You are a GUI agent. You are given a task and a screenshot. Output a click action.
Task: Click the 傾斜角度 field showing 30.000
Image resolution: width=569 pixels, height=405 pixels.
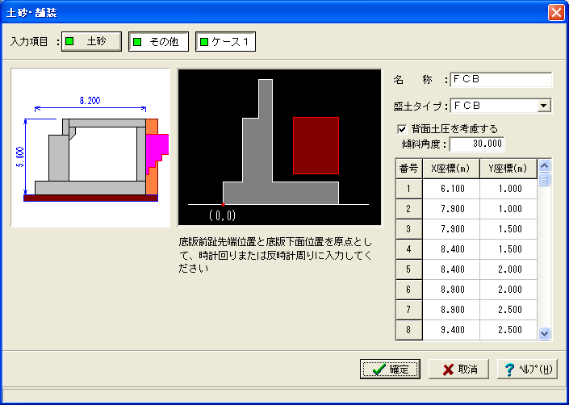[477, 144]
